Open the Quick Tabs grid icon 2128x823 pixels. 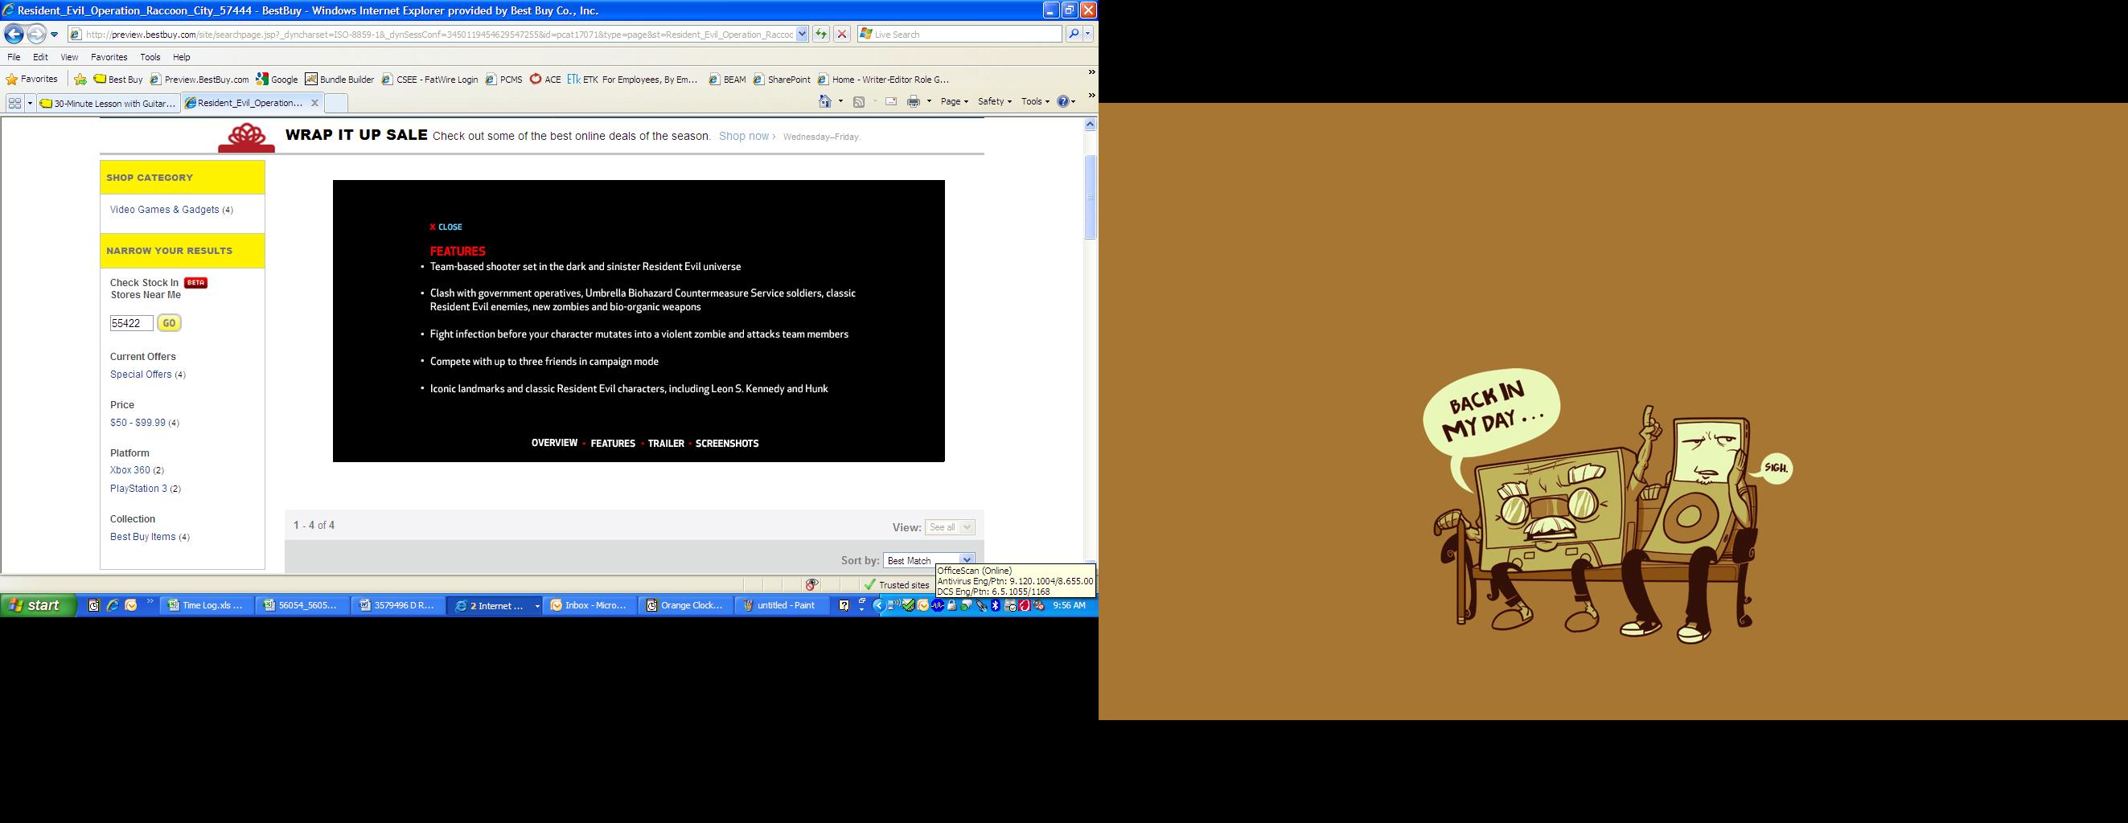pos(14,103)
